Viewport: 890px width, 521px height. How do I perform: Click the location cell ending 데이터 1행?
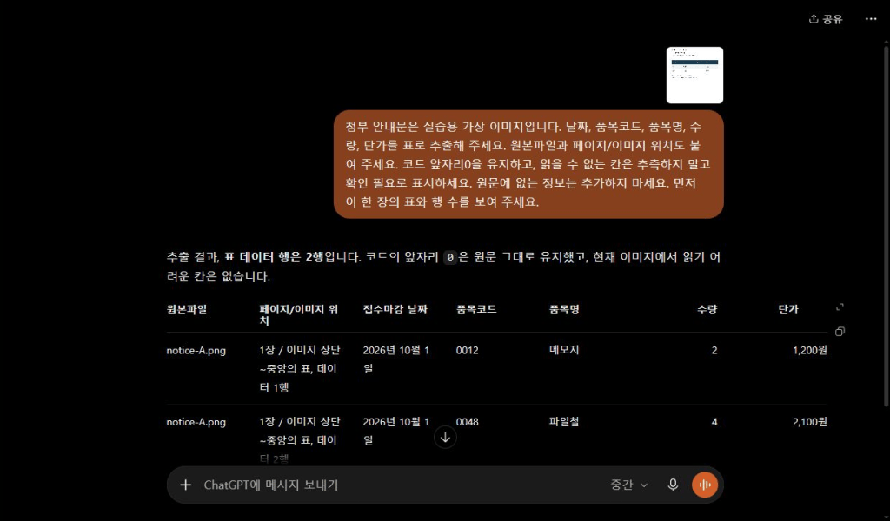[x=300, y=368]
